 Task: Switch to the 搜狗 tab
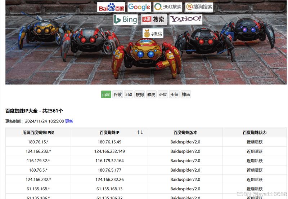140,94
